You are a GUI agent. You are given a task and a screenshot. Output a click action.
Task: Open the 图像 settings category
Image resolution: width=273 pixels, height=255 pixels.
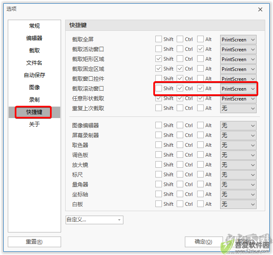click(34, 87)
